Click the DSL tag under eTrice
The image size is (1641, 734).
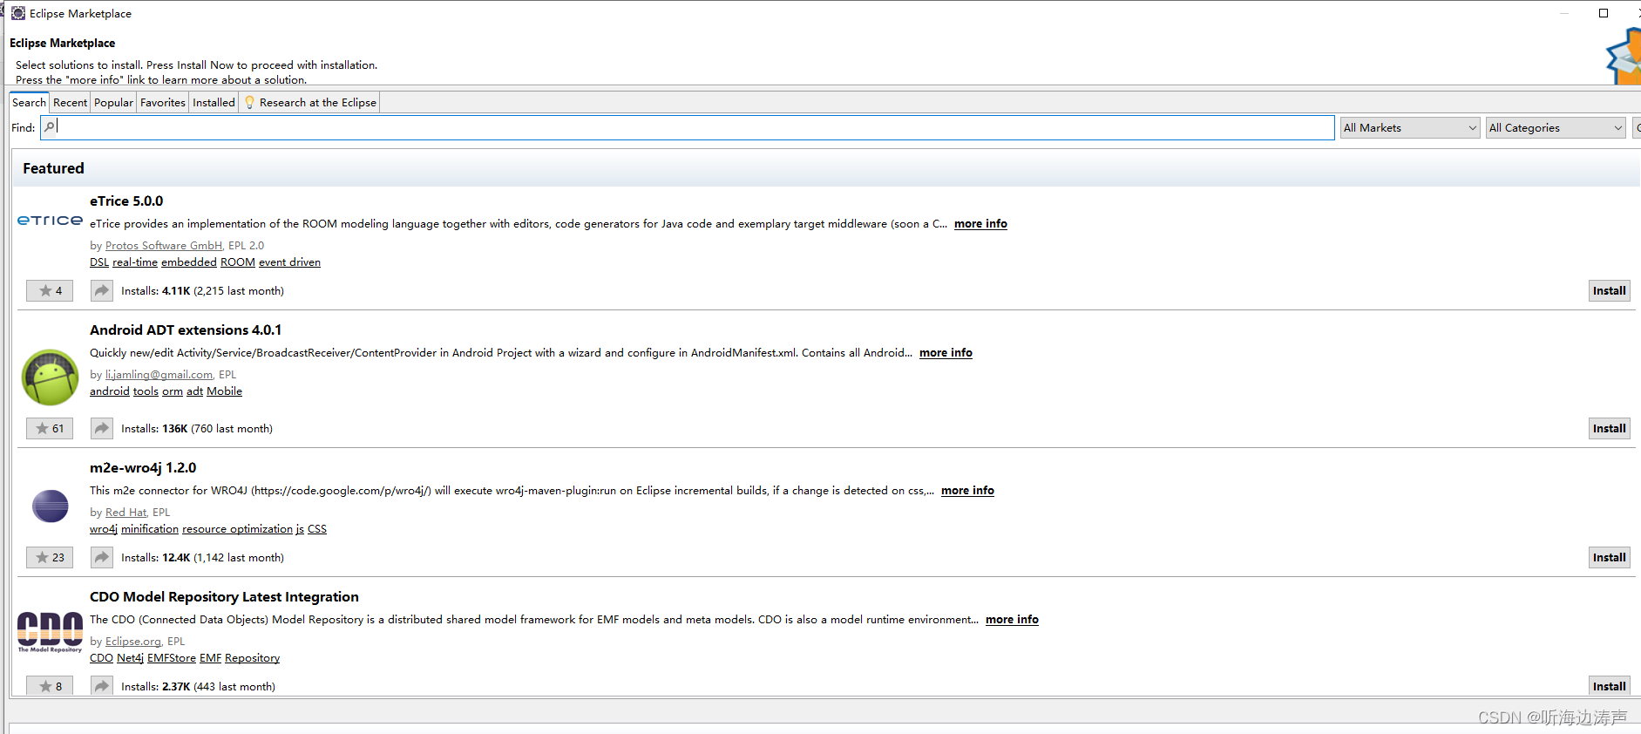[99, 262]
